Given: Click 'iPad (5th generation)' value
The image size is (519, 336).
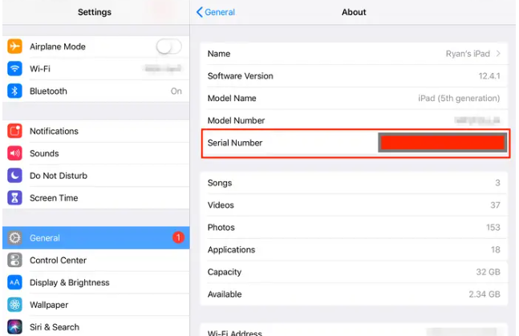Looking at the screenshot, I should (459, 99).
